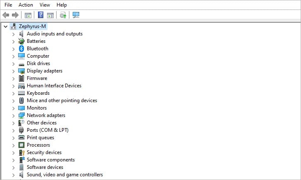Screen dimensions: 301x180
Task: Collapse the Zephyrus-M root node
Action: (x=5, y=27)
